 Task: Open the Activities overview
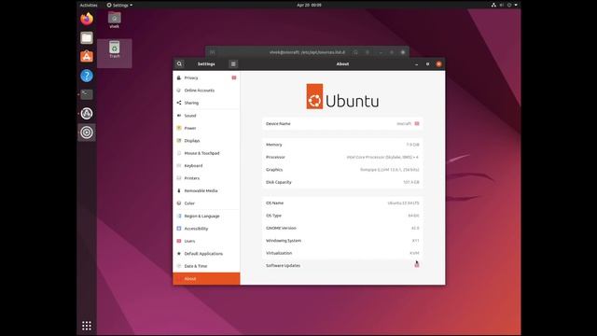(89, 5)
